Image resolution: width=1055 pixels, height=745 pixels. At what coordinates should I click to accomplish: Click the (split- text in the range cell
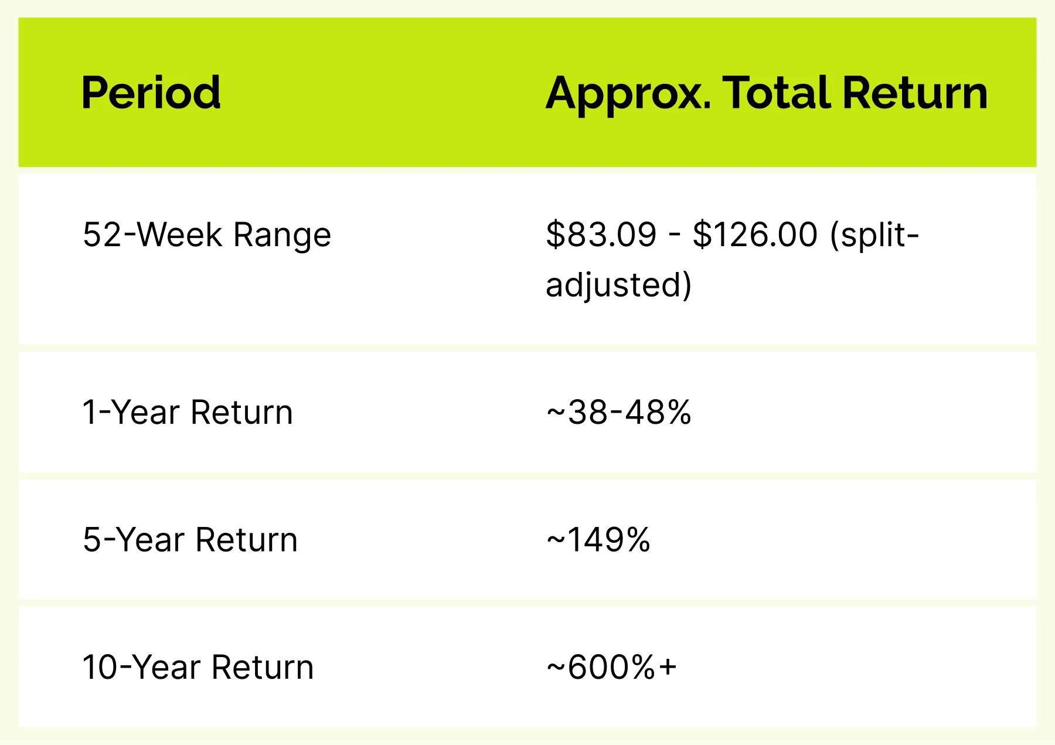[x=874, y=236]
